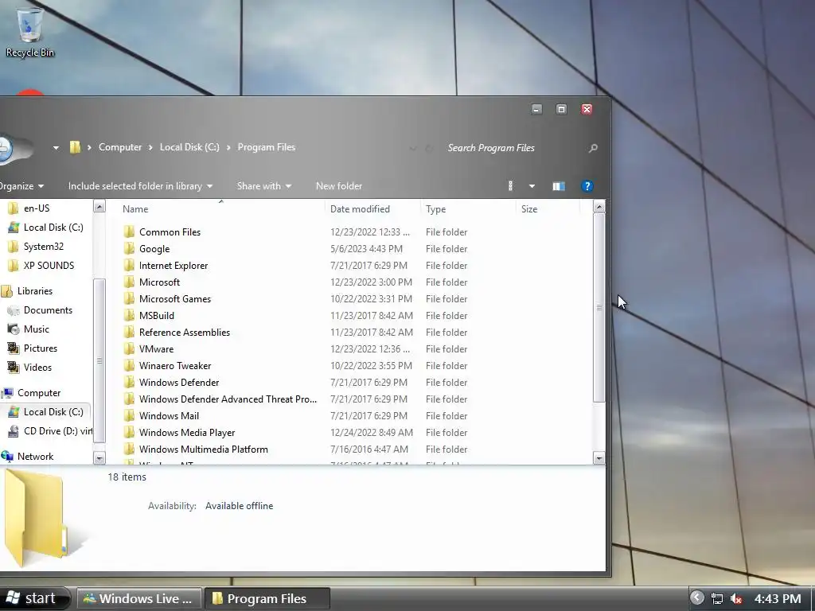Click the 4:43 PM taskbar clock
This screenshot has width=815, height=611.
tap(778, 598)
